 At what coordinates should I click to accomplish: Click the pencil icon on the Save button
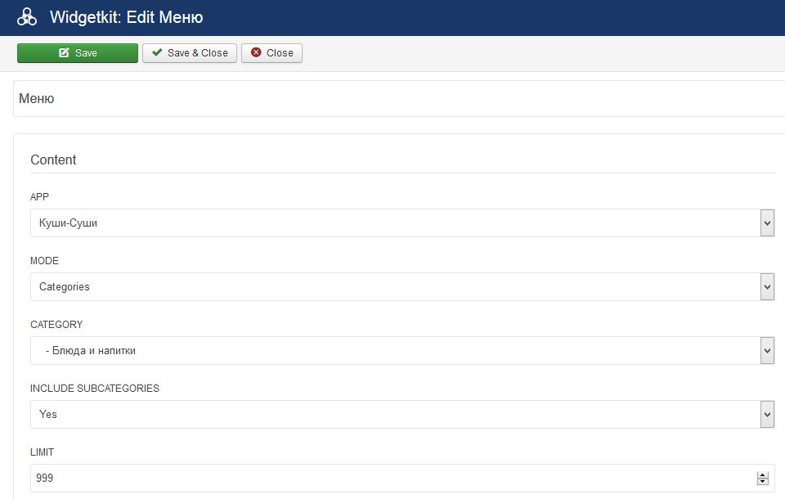tap(64, 53)
